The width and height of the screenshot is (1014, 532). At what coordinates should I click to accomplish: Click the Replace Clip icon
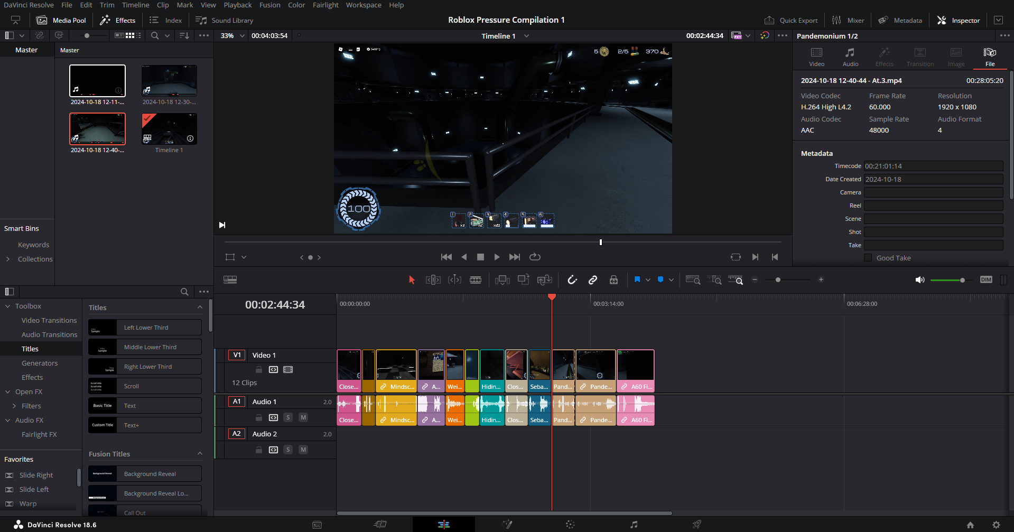544,280
